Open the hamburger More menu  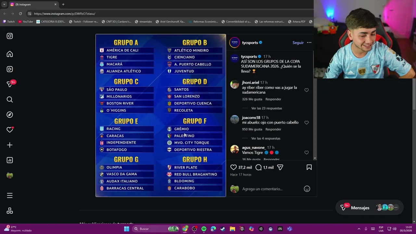point(10,196)
